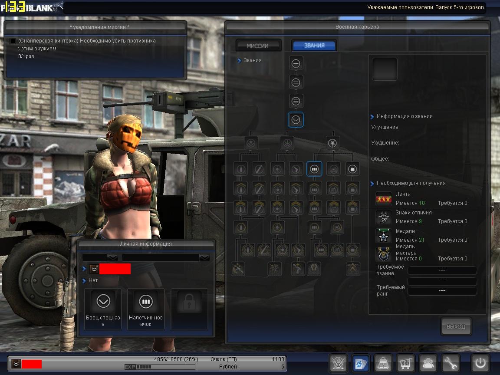The height and width of the screenshot is (375, 500).
Task: Open the backpack inventory
Action: tap(383, 363)
